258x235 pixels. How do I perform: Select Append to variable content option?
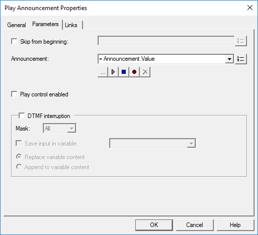point(19,167)
